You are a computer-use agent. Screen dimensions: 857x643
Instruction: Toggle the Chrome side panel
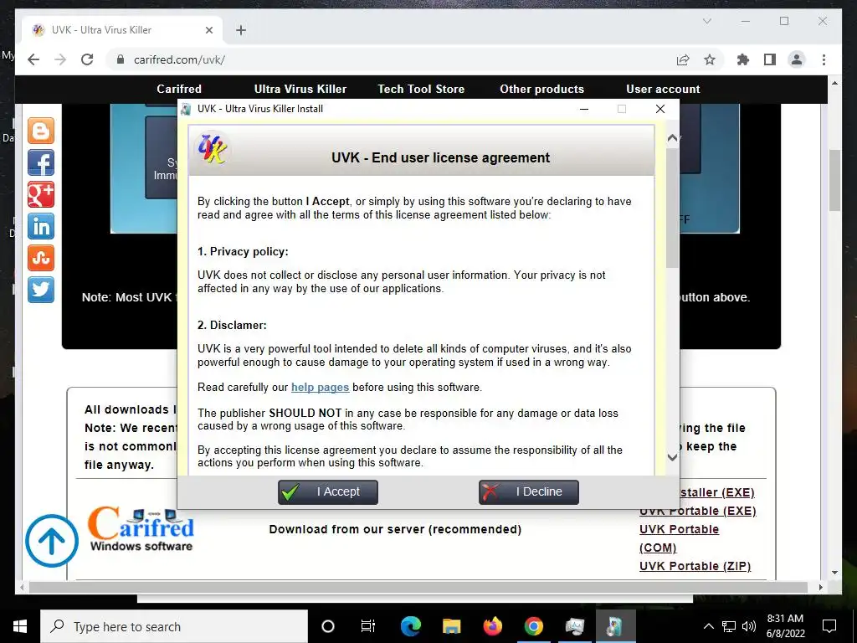coord(770,59)
